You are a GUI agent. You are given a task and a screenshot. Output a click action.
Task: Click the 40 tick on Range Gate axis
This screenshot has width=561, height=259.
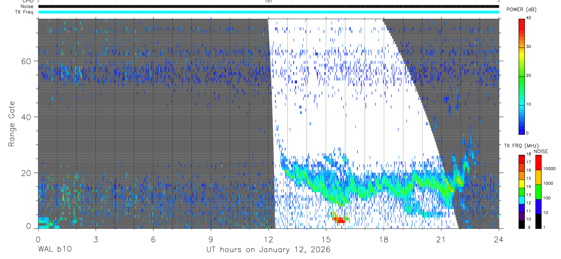click(x=27, y=117)
